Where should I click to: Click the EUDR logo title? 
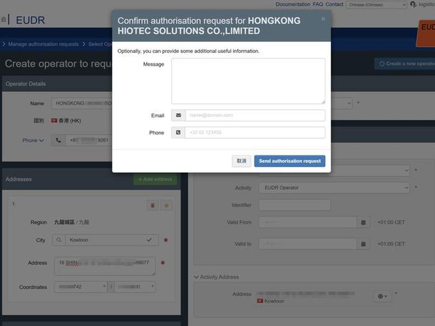(x=30, y=20)
